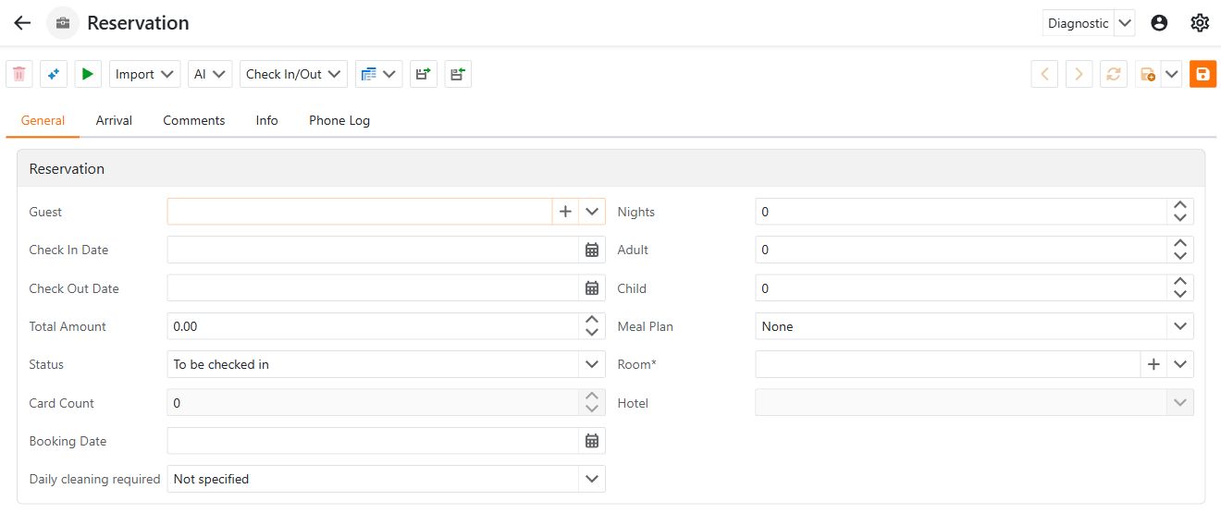Switch to the Comments tab
This screenshot has height=513, width=1221.
pos(194,120)
